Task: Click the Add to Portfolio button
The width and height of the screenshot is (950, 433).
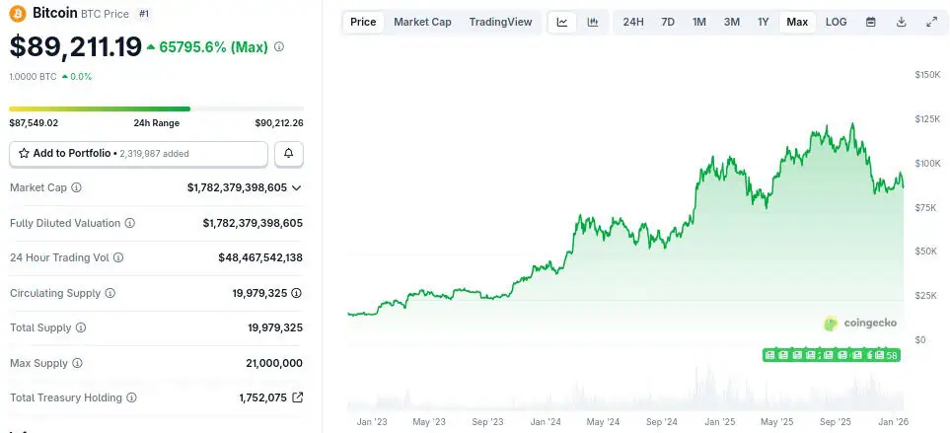Action: 138,154
